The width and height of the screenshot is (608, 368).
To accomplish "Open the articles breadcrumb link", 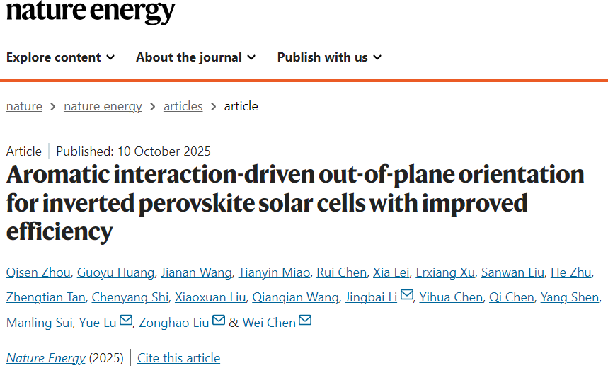I will tap(183, 106).
